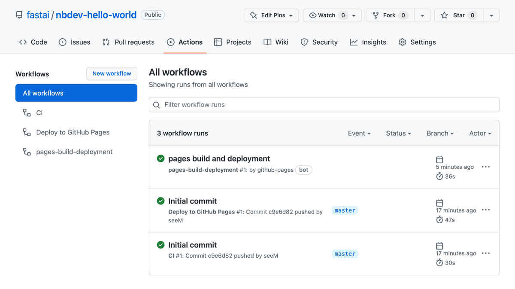
Task: Go to the Insights tab
Action: [368, 42]
